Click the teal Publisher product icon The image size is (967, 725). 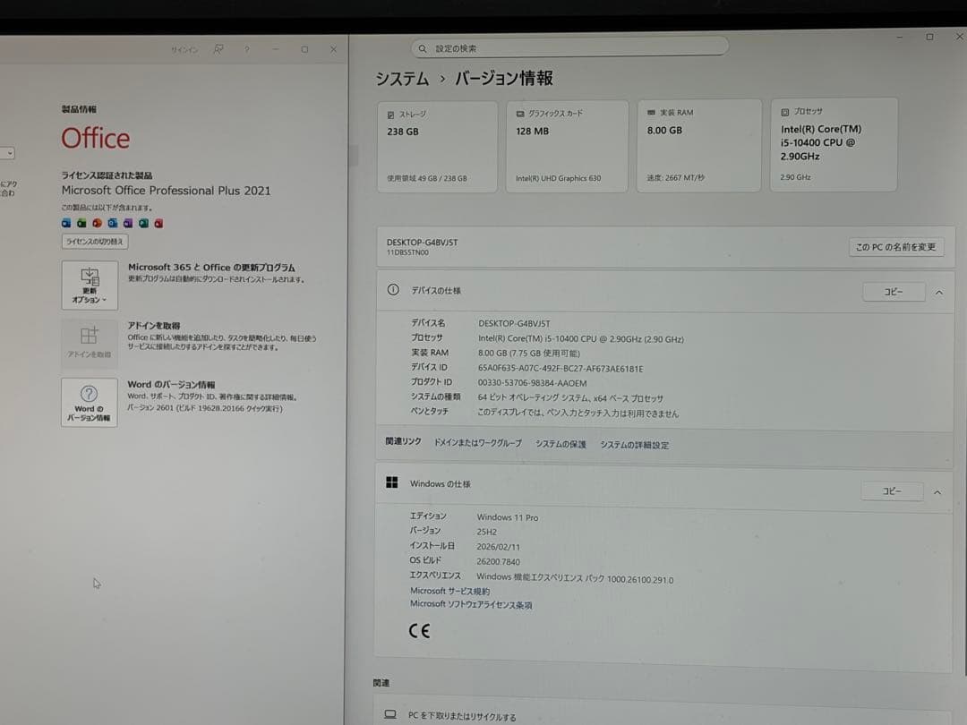pyautogui.click(x=143, y=223)
